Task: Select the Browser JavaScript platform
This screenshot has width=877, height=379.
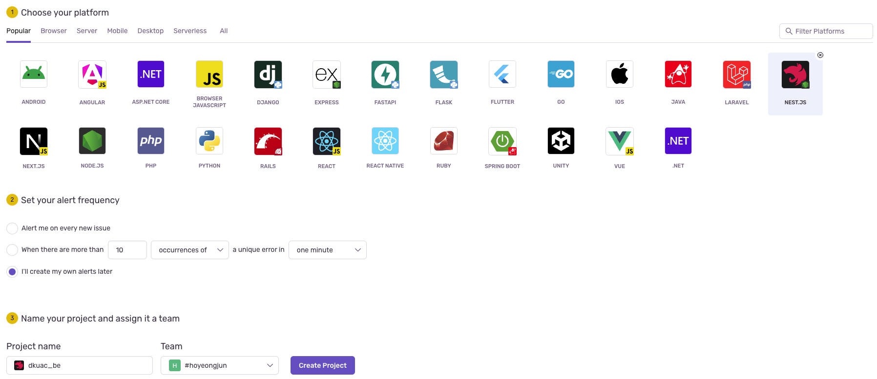Action: point(209,74)
